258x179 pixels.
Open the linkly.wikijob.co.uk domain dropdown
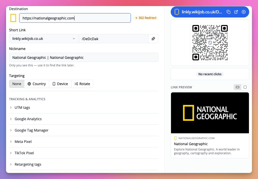(x=44, y=39)
